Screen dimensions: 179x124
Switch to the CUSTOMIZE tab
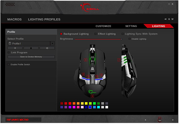tap(103, 26)
